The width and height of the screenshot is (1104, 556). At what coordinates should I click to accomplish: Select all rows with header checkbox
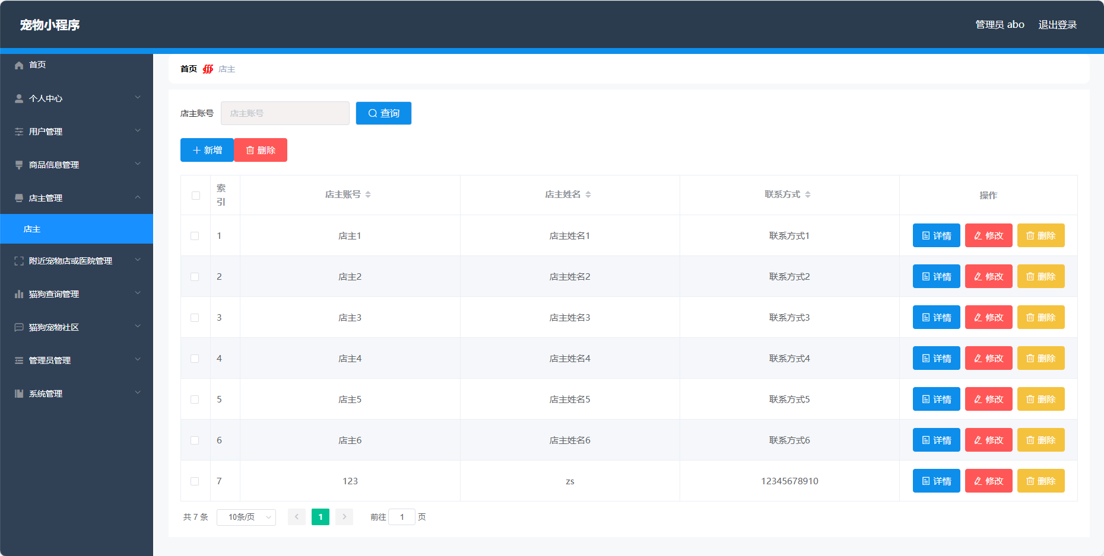[x=196, y=196]
